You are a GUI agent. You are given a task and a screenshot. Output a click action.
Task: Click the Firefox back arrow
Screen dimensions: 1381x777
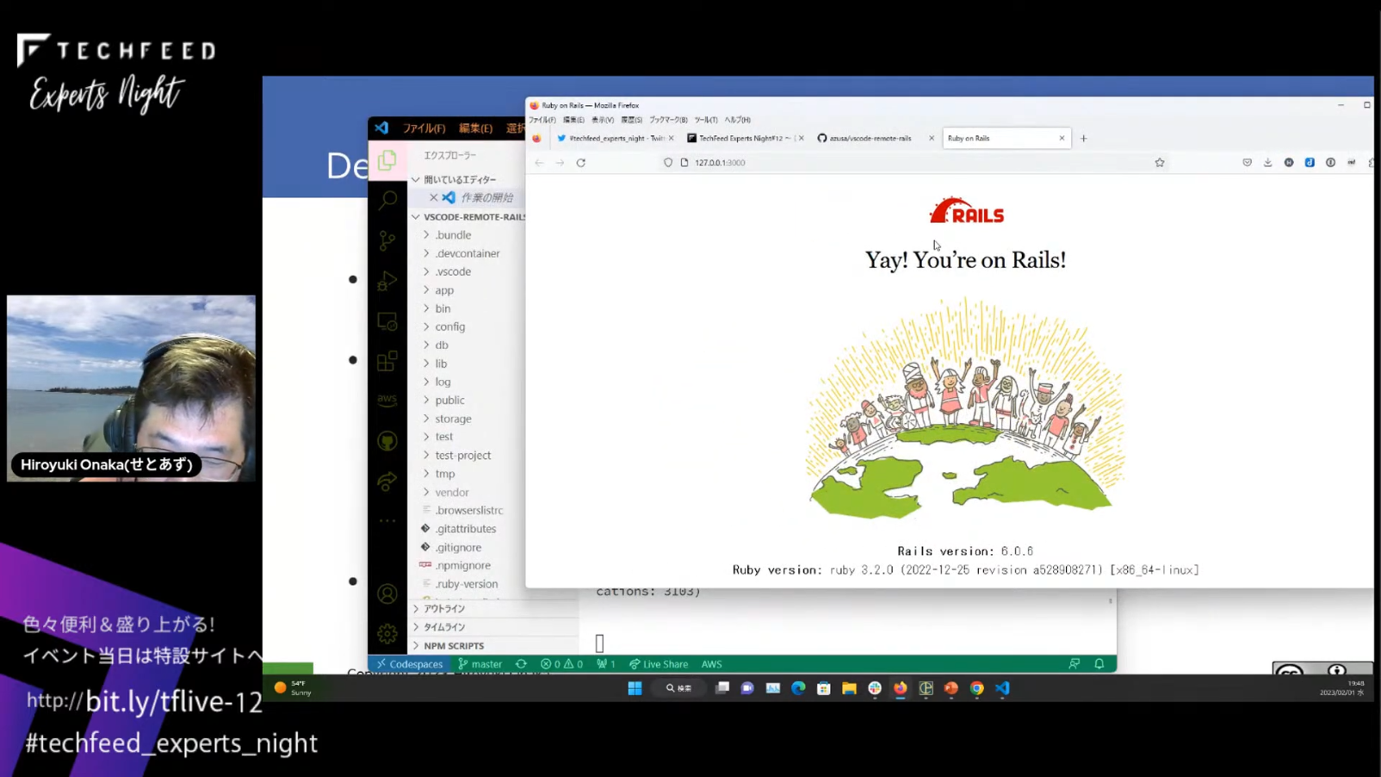pos(539,163)
